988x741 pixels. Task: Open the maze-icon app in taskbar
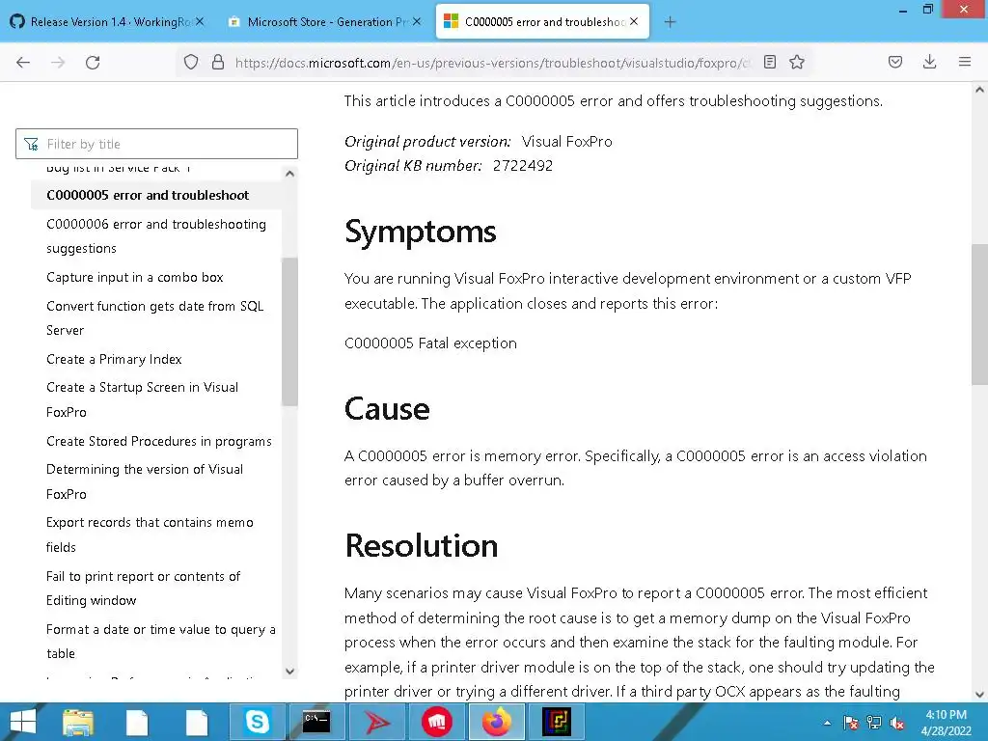click(x=557, y=722)
